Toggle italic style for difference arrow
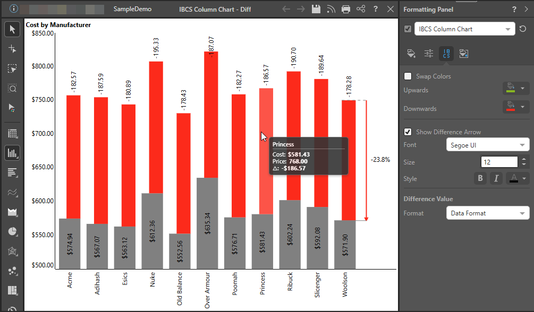The width and height of the screenshot is (534, 312). (x=496, y=179)
